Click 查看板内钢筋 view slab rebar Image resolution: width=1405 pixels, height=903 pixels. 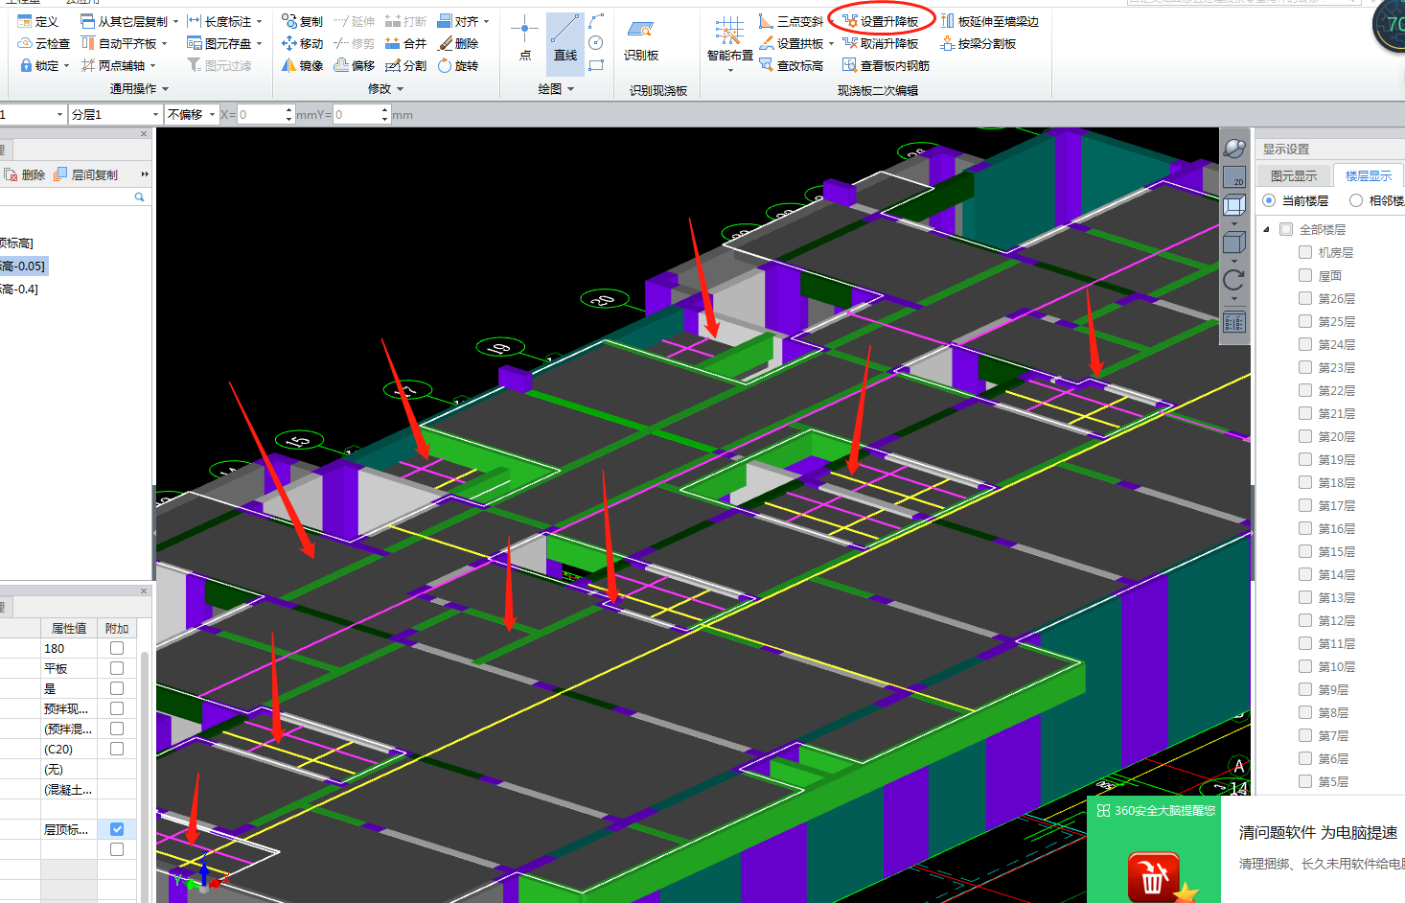click(886, 65)
